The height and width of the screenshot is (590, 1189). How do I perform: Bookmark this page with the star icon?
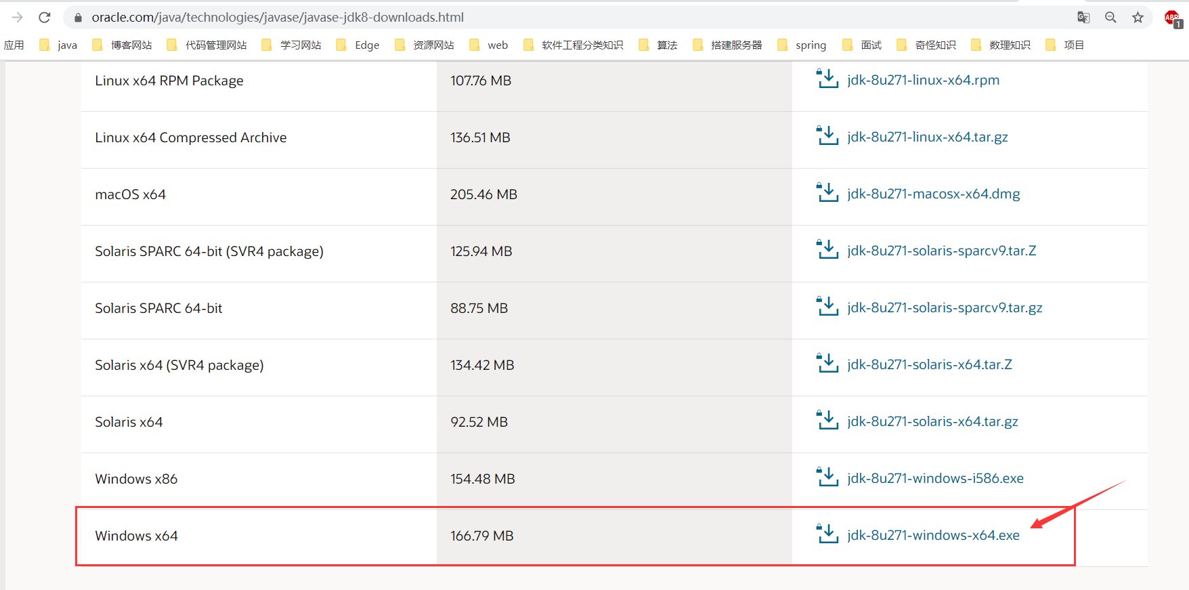coord(1138,18)
